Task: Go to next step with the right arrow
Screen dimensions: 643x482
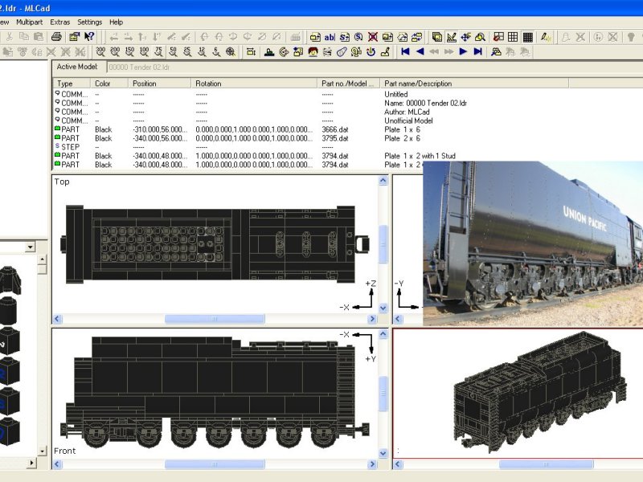Action: (463, 51)
